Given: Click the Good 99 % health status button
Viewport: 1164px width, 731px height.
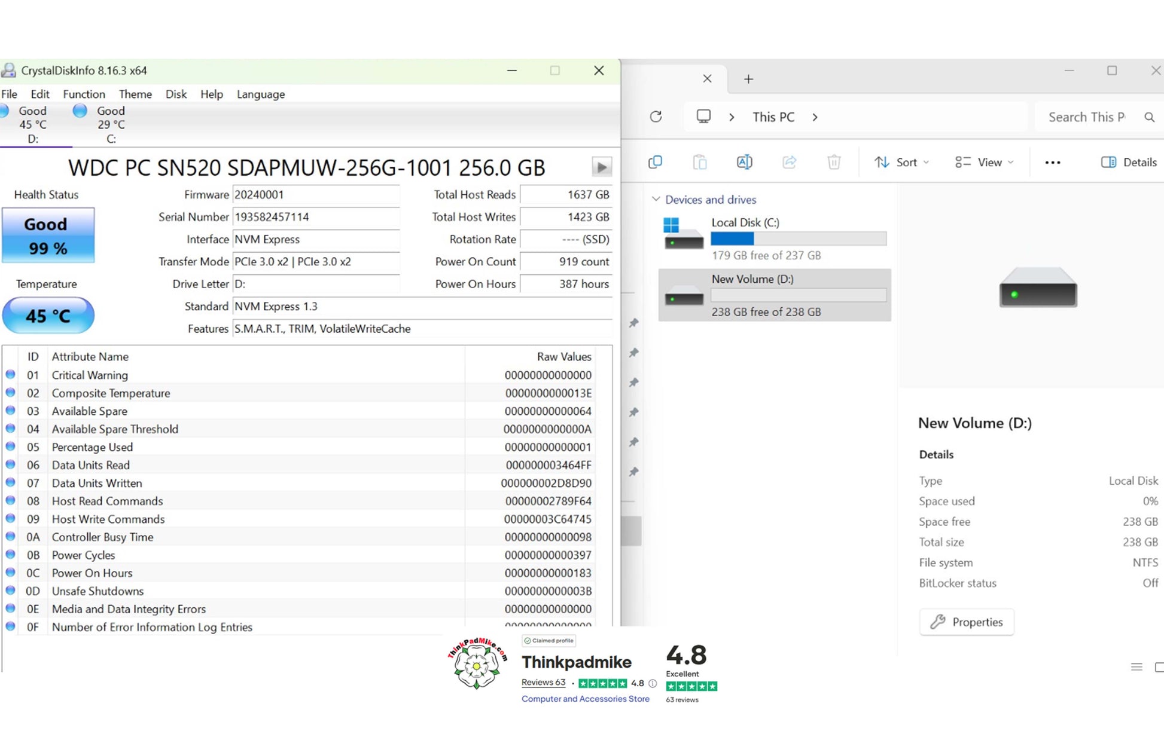Looking at the screenshot, I should click(x=48, y=235).
